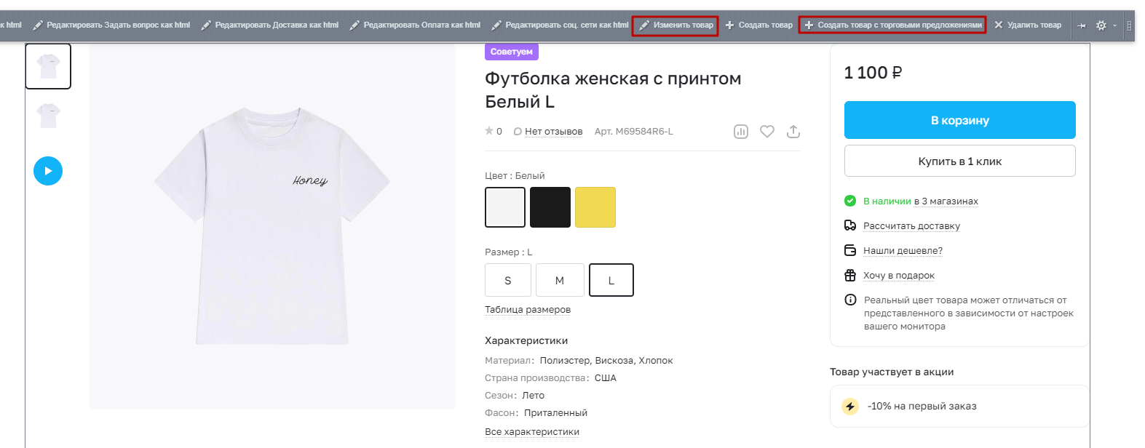Image resolution: width=1145 pixels, height=448 pixels.
Task: Click article number 'Арт. M69584R6-L'
Action: tap(634, 132)
